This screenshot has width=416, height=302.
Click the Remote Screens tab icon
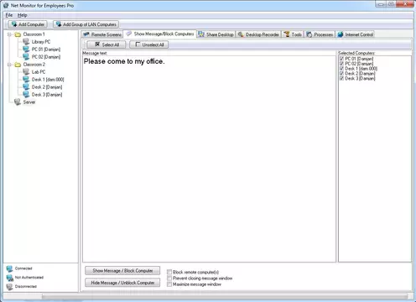click(86, 34)
